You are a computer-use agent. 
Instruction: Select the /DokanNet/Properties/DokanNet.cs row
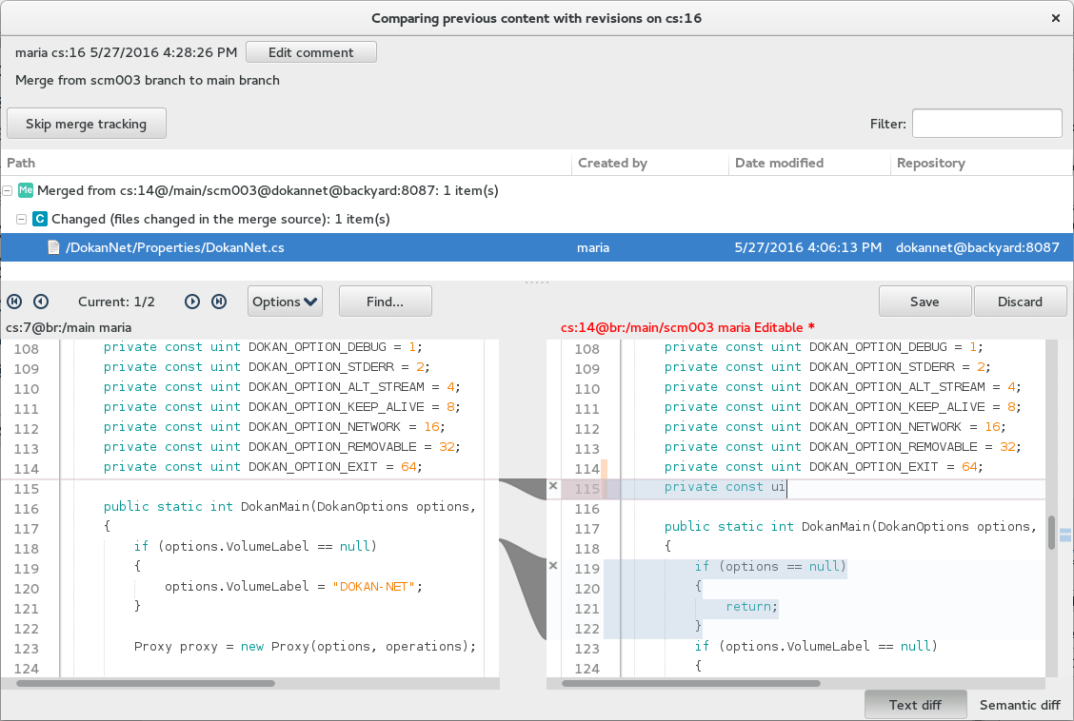click(537, 247)
